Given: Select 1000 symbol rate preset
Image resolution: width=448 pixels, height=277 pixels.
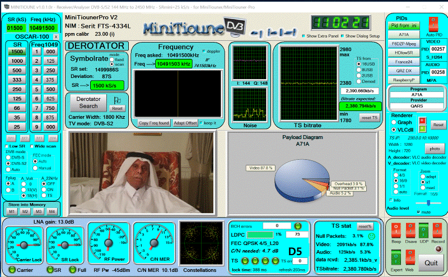Looking at the screenshot, I should pos(17,61).
